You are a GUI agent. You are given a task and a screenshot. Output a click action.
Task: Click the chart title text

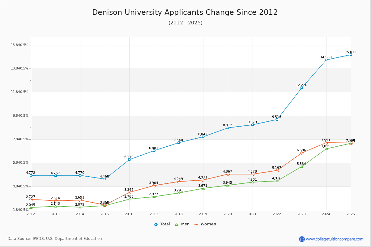[185, 13]
